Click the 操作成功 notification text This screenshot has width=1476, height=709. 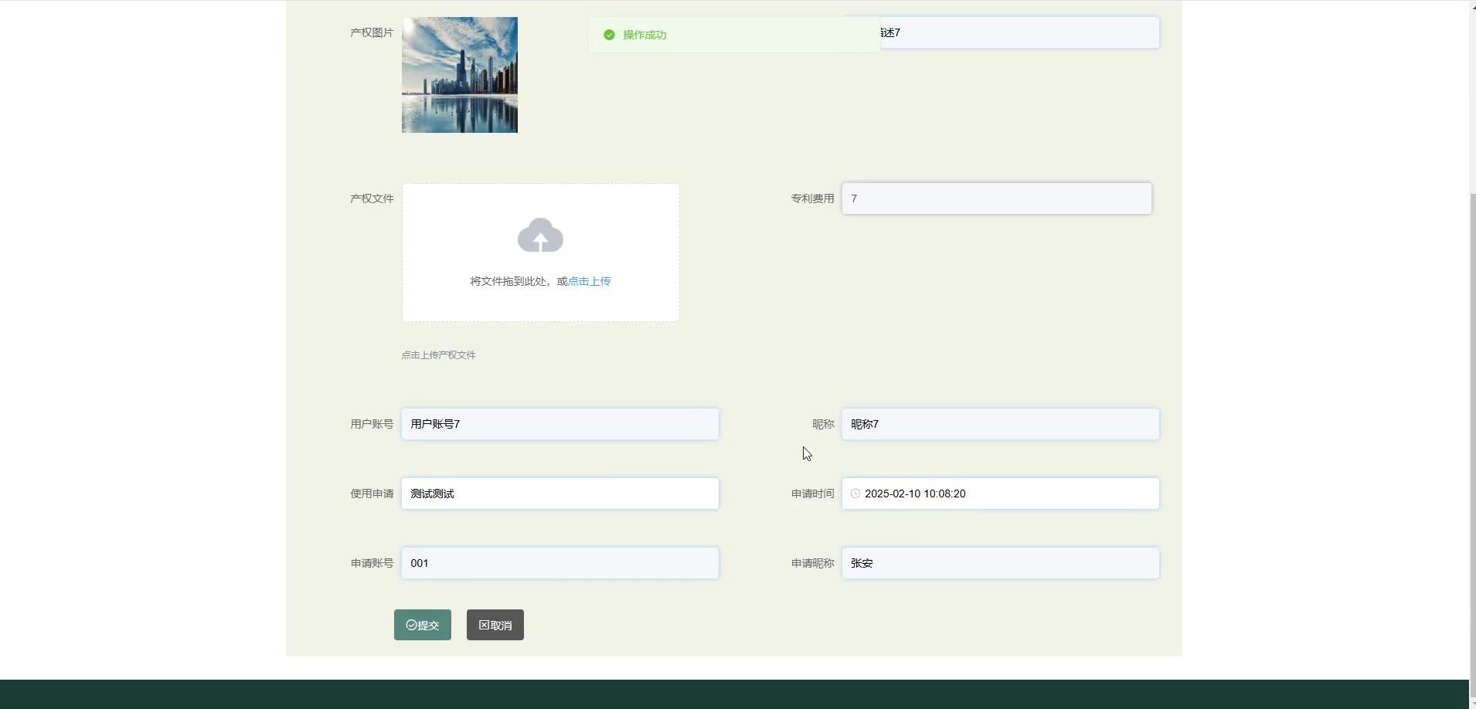(644, 35)
